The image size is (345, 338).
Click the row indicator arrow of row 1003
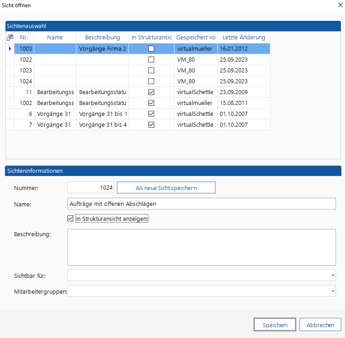(10, 48)
